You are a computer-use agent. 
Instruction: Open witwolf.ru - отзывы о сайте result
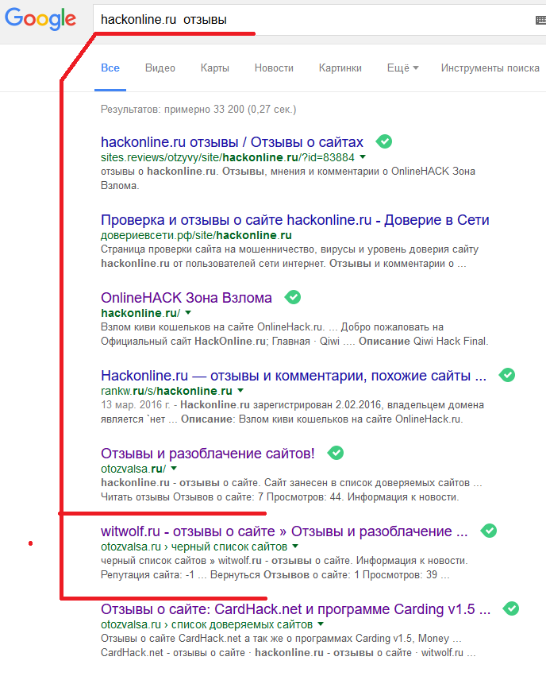pos(284,531)
